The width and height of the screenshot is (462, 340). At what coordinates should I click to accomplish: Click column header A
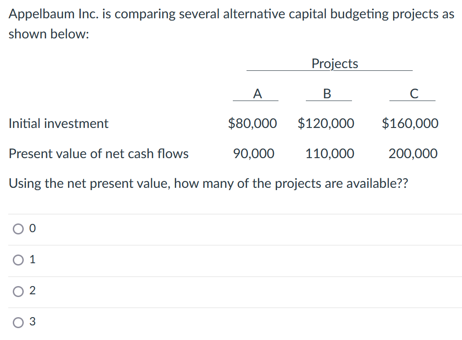(258, 94)
